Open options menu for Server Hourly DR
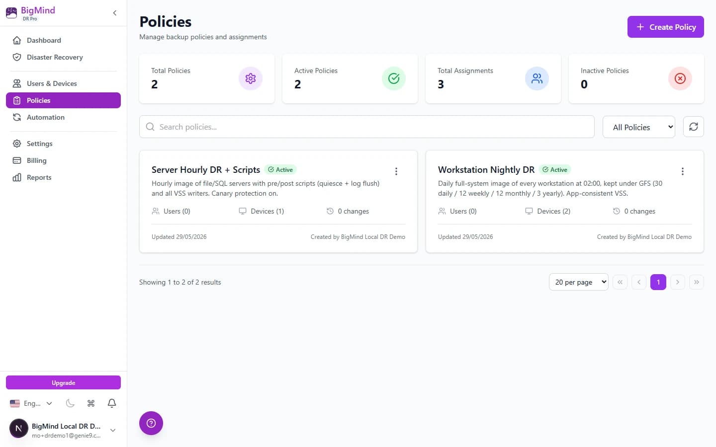716x447 pixels. click(x=396, y=171)
